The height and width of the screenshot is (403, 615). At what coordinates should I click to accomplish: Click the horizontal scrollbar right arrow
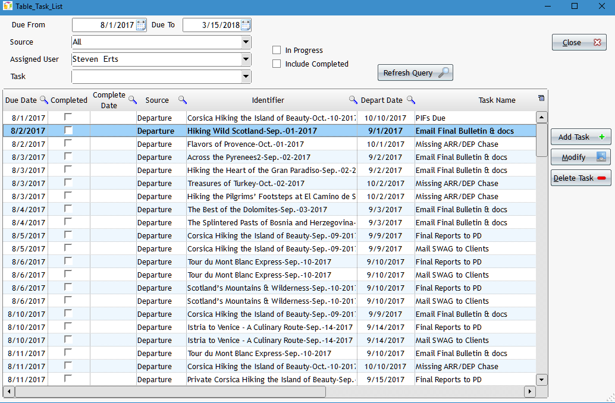(530, 391)
